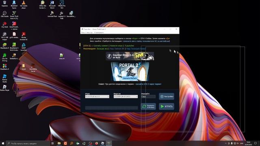Open Office Tab Center desktop shortcut
Screen dimensions: 260x146
[43, 4]
